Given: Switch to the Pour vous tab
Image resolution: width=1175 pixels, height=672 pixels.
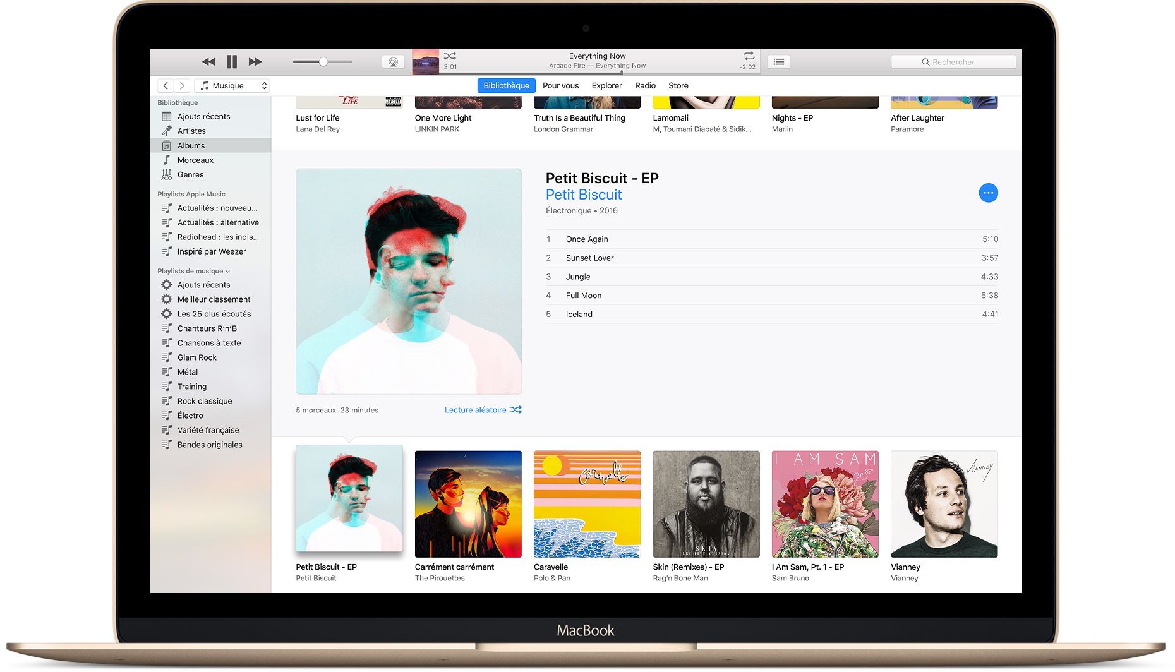Looking at the screenshot, I should coord(560,86).
